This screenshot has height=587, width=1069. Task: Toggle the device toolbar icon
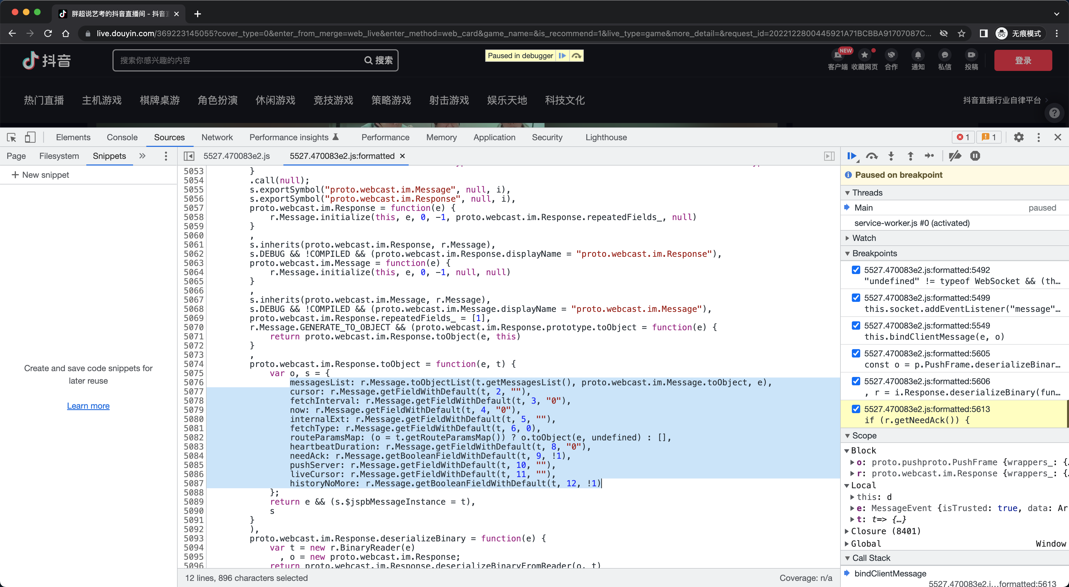coord(30,137)
